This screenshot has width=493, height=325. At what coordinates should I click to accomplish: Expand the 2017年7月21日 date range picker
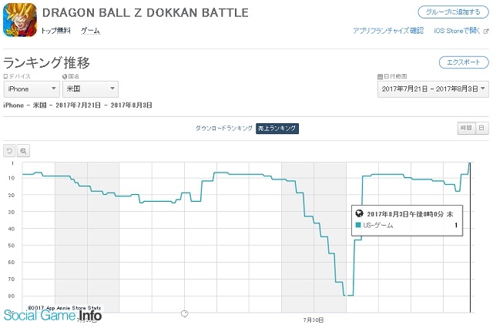[433, 89]
